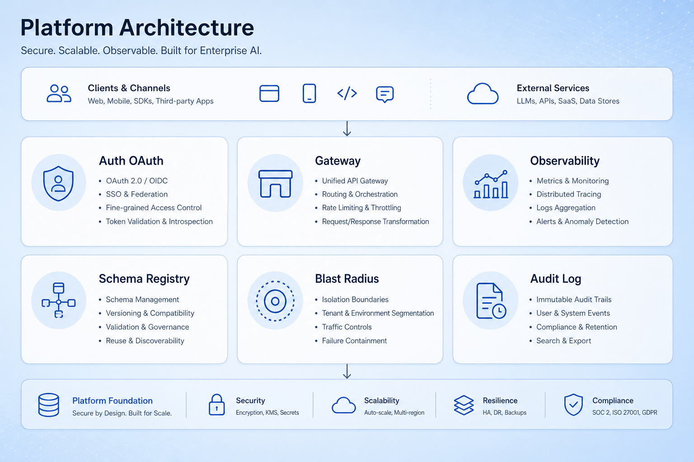
Task: Click the 'Routing & Orchestration' bullet
Action: (x=360, y=194)
